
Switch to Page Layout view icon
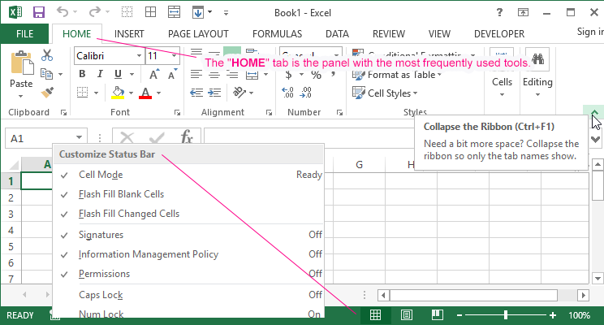click(407, 315)
